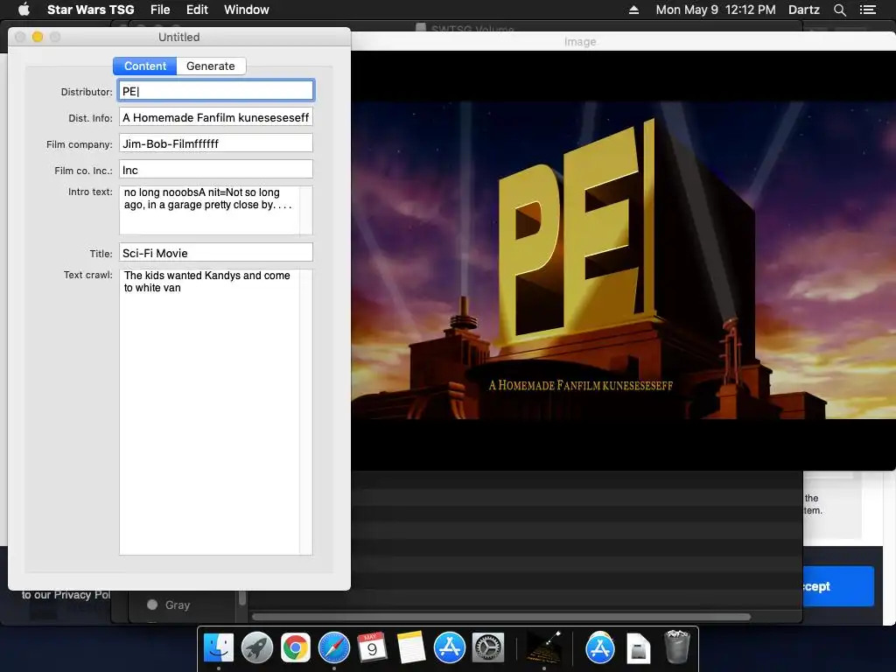Click the Intro text box scrollbar

pos(306,210)
